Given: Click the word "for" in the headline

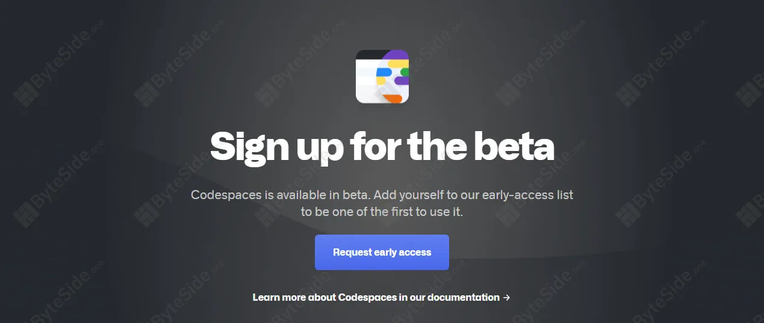Looking at the screenshot, I should click(x=374, y=147).
